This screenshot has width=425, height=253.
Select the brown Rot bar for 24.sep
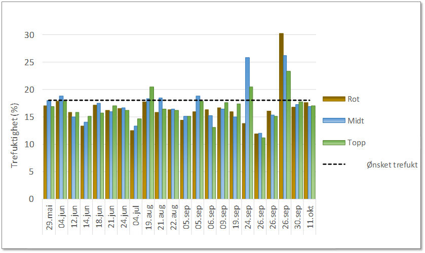coord(244,161)
